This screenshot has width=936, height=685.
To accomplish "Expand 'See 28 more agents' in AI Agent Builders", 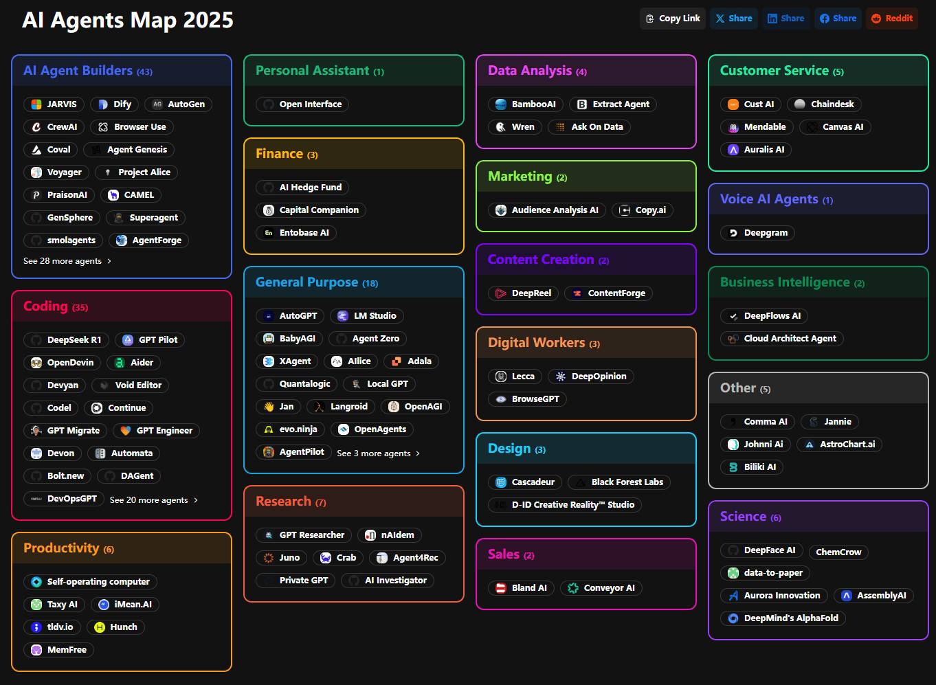I will point(67,261).
